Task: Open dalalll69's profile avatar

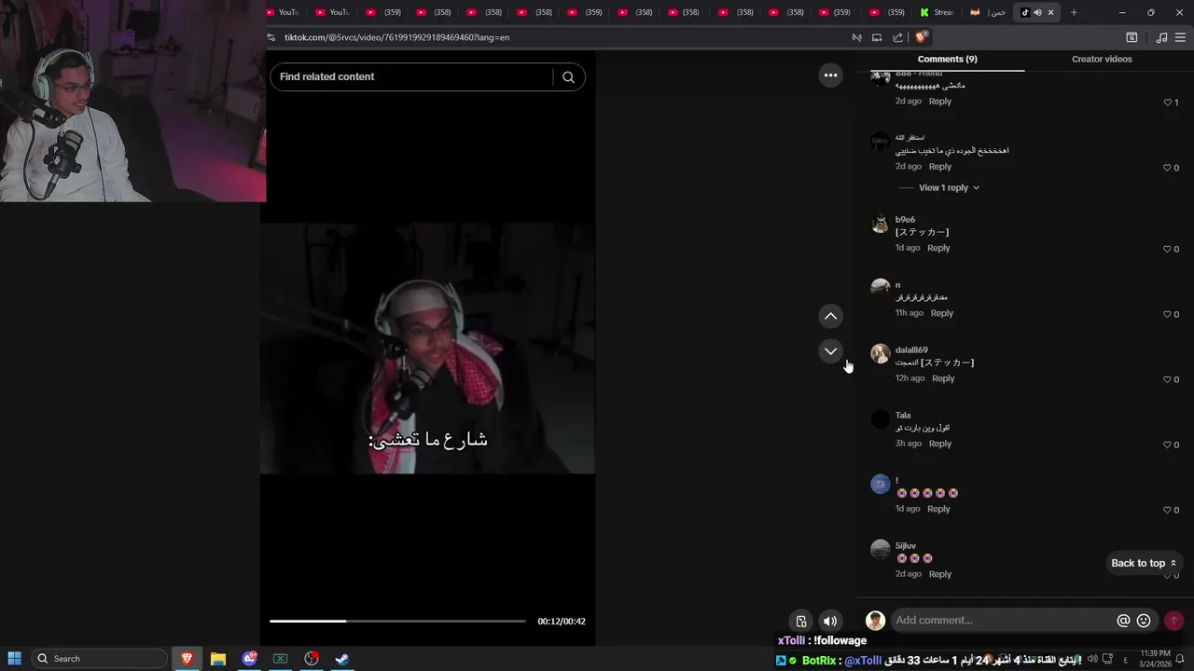Action: click(x=881, y=353)
